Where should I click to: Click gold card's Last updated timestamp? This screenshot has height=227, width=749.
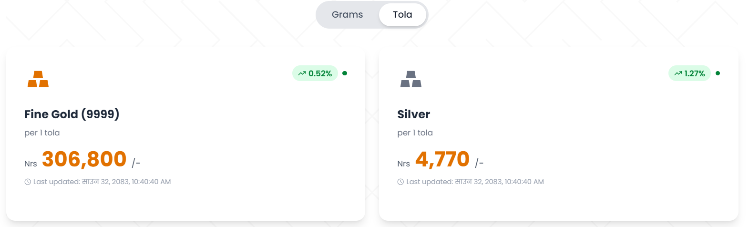(x=102, y=182)
